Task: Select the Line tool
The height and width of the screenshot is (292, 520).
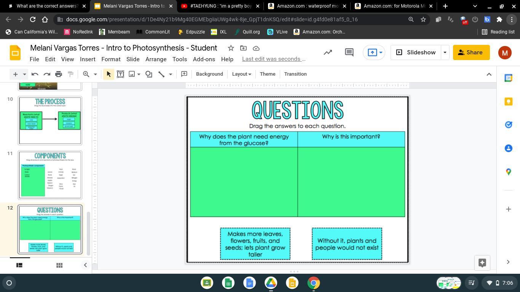Action: pyautogui.click(x=161, y=74)
